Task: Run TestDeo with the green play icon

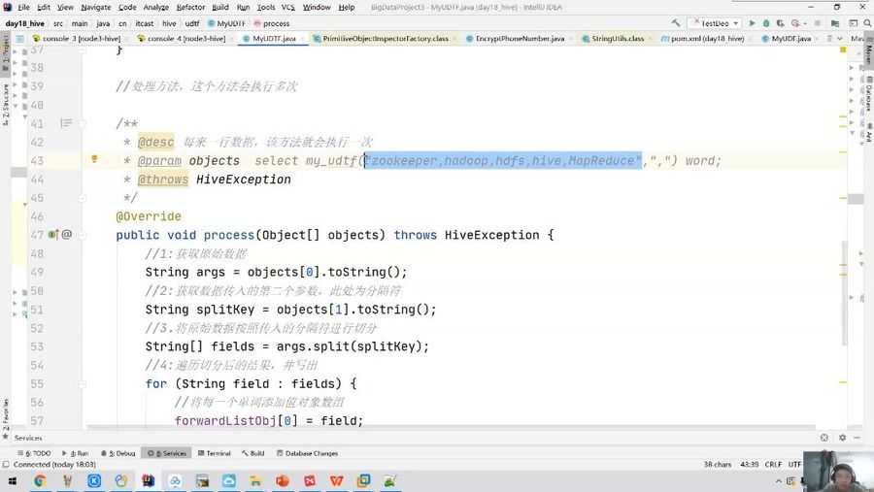Action: pyautogui.click(x=752, y=23)
